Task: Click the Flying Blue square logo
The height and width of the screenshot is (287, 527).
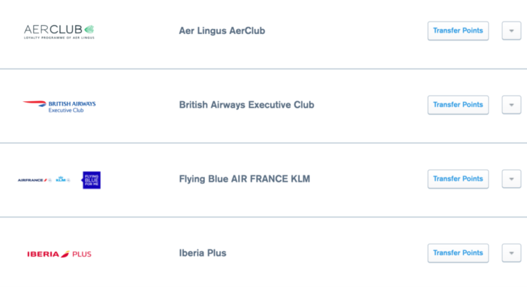Action: (91, 180)
